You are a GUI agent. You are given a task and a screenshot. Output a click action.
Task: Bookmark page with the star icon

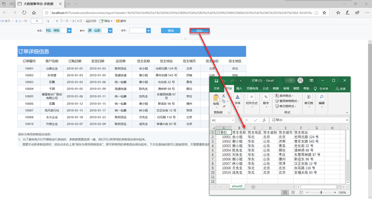click(324, 13)
